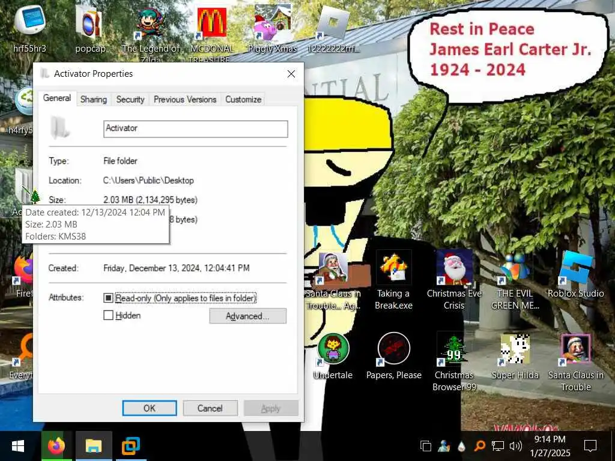
Task: Click the 'File folder' type text
Action: tap(120, 161)
